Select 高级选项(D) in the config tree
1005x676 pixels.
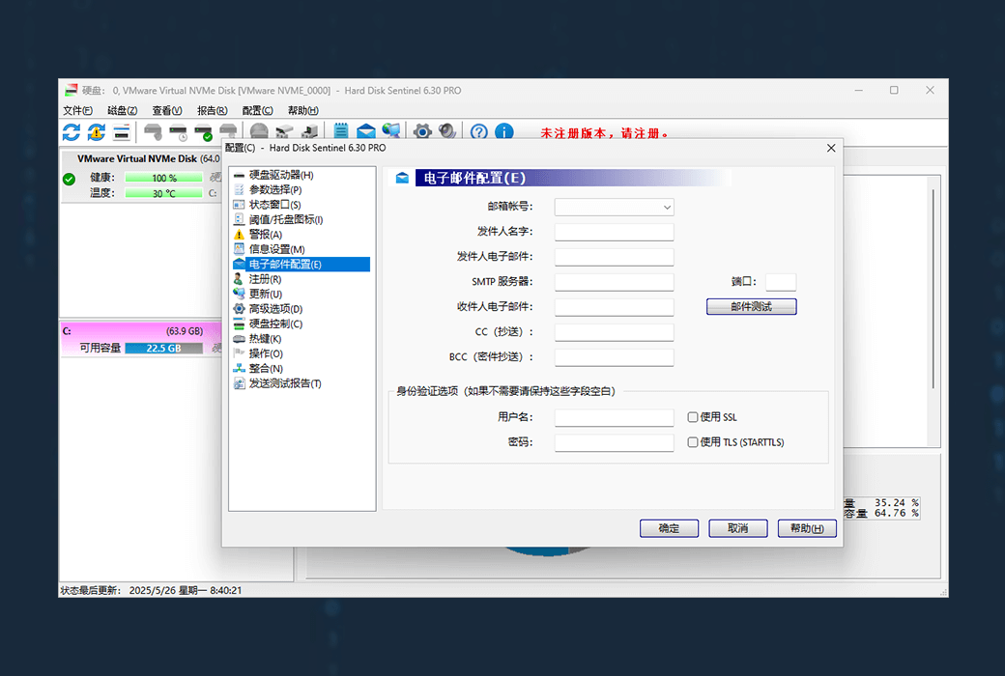275,309
